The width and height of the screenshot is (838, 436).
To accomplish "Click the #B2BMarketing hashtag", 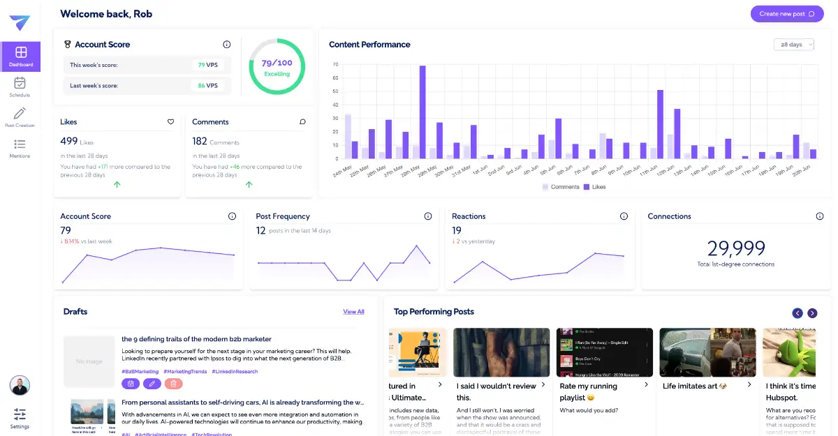I will [x=140, y=372].
